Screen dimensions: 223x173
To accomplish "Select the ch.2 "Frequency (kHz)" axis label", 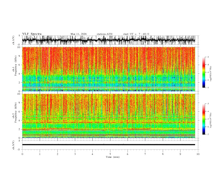I will pos(16,112).
